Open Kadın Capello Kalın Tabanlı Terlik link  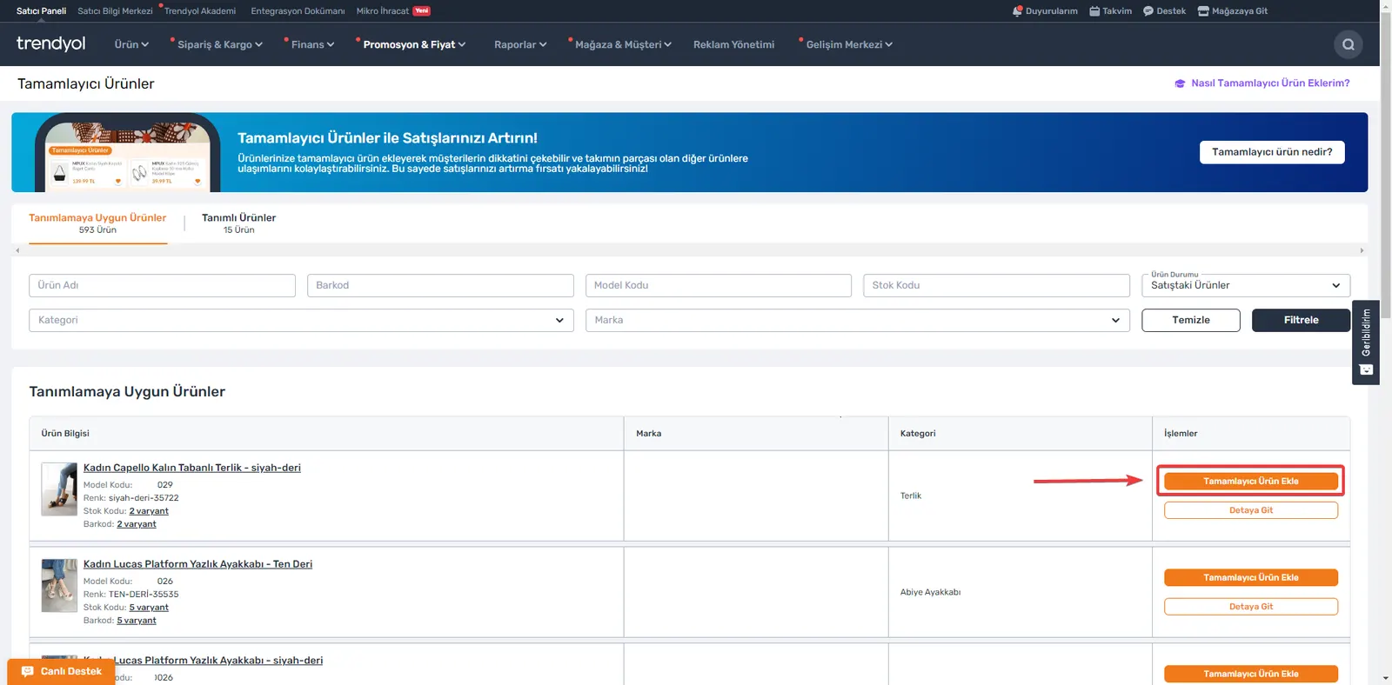coord(192,468)
